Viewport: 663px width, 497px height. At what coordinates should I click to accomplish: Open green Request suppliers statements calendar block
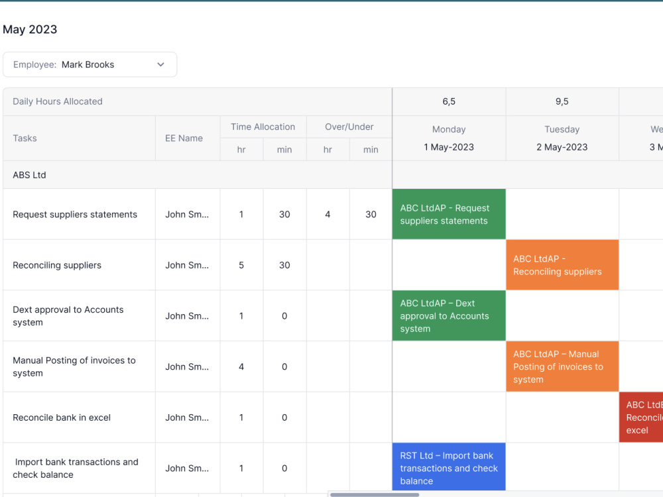(x=449, y=214)
